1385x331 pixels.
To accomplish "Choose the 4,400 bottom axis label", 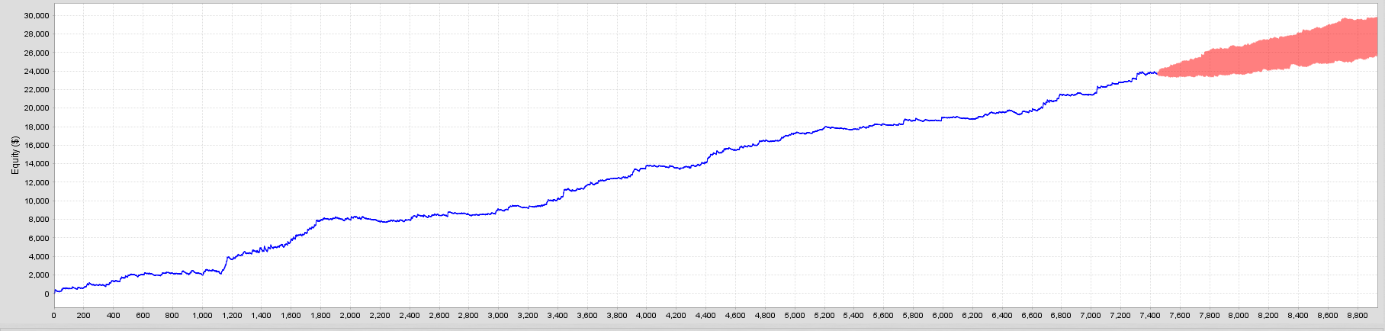I will point(705,315).
